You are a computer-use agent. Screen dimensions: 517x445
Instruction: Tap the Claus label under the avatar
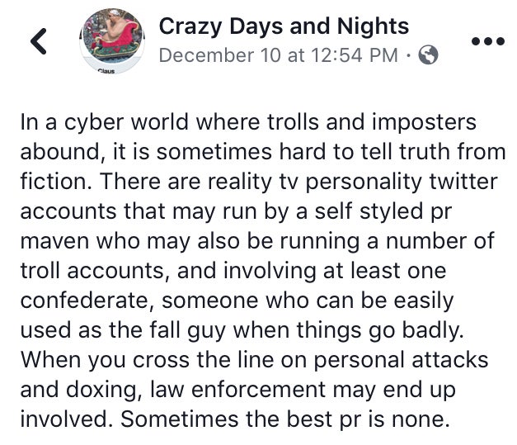[x=106, y=71]
